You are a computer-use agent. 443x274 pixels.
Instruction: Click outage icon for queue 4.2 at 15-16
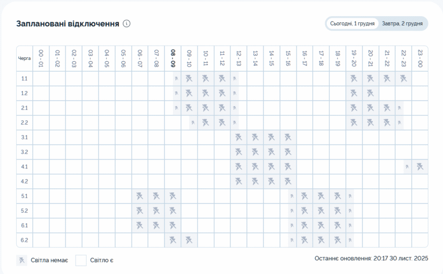pos(288,181)
